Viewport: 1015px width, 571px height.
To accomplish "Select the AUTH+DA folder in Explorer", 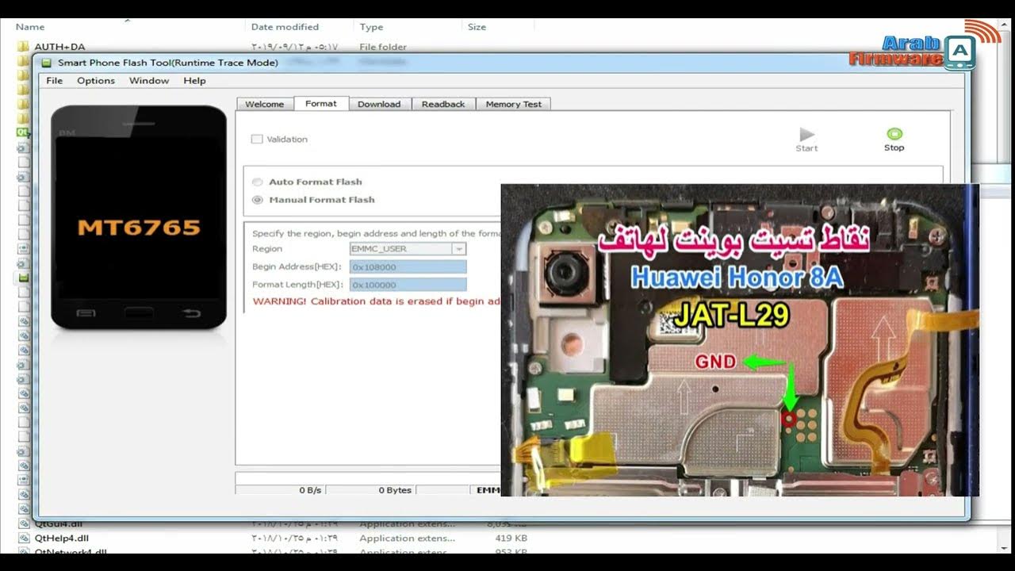I will tap(60, 47).
